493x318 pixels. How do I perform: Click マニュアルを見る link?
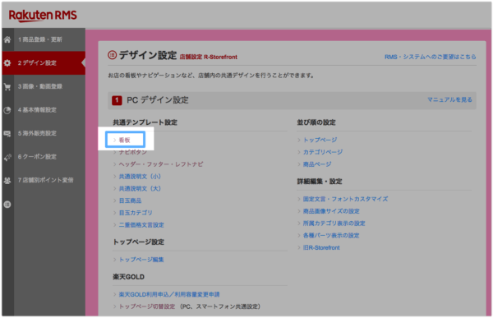click(449, 99)
